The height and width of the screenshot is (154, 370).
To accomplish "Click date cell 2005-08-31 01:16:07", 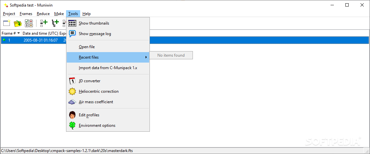I will tap(41, 40).
